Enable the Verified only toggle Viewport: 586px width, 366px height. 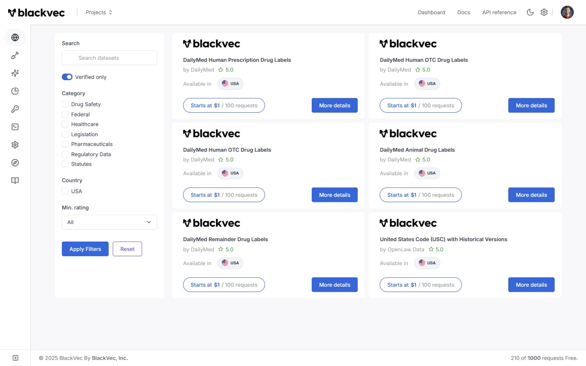tap(67, 76)
